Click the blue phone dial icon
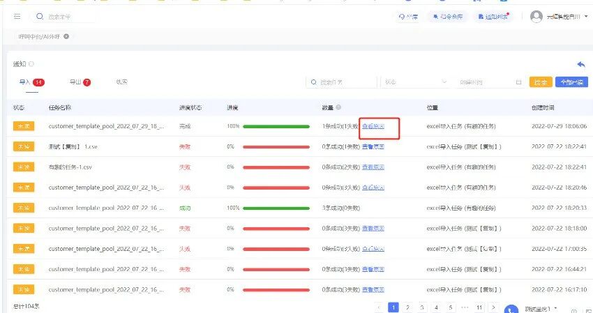 pos(511,310)
